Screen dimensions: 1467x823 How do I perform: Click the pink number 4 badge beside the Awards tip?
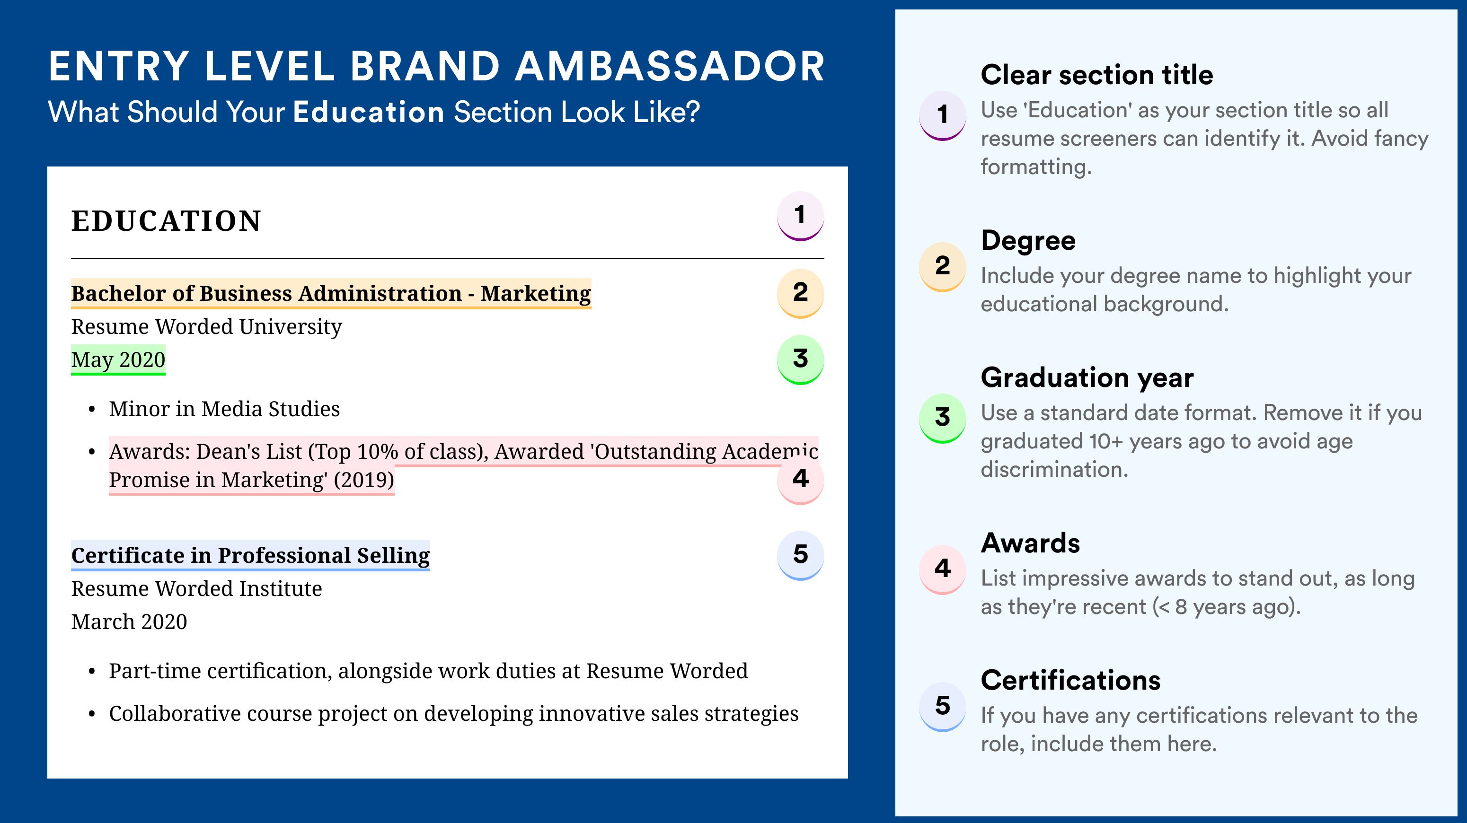coord(943,569)
